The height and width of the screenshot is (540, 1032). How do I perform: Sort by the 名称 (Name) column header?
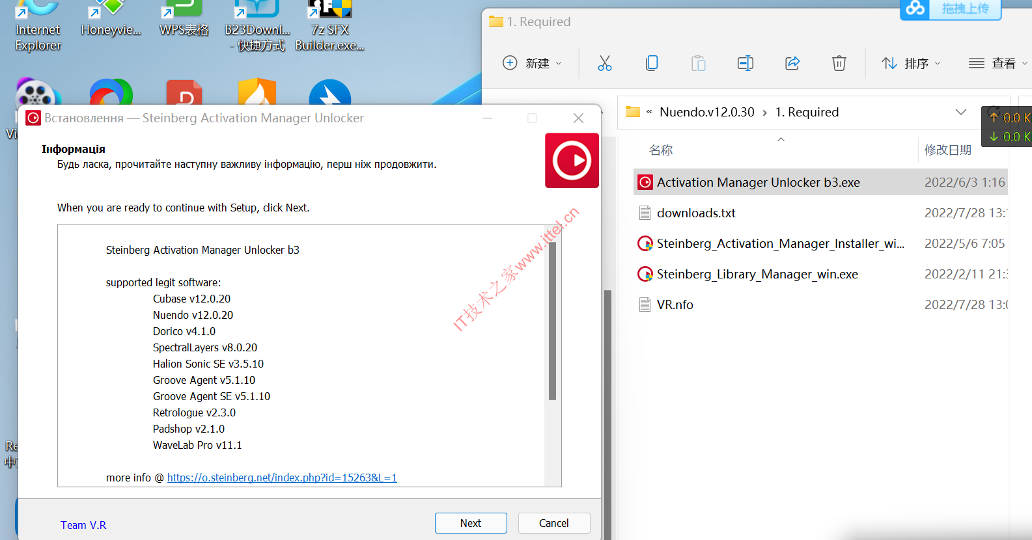661,150
